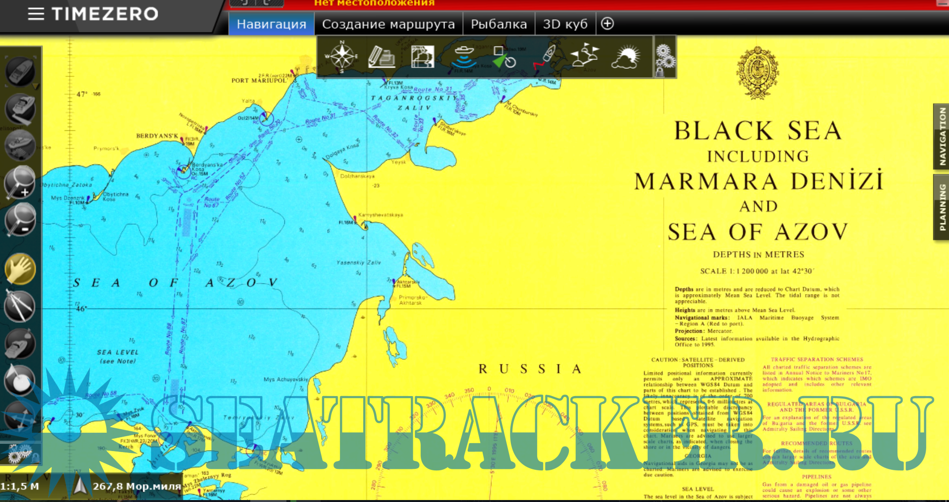Click the center-on-boat icon at top left

point(20,71)
